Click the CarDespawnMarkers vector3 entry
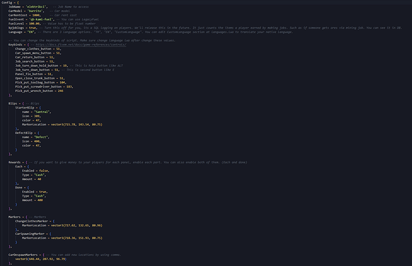Screen dimensions: 412x266 coord(41,259)
